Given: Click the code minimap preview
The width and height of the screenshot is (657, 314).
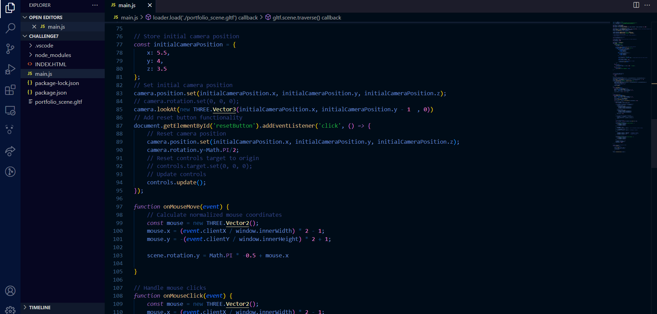Looking at the screenshot, I should [x=630, y=85].
